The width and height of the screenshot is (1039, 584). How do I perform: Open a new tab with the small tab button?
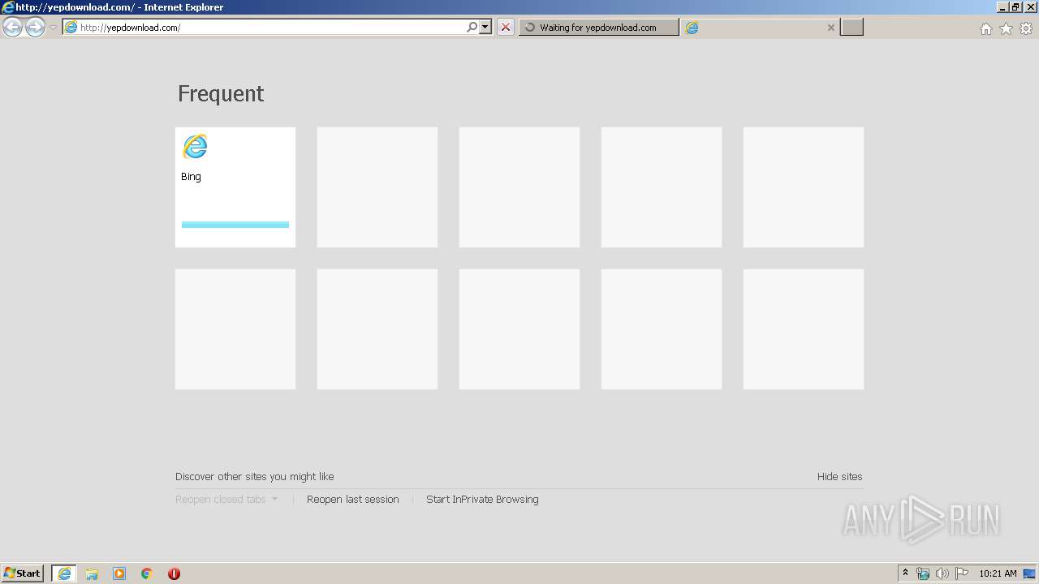pos(851,28)
